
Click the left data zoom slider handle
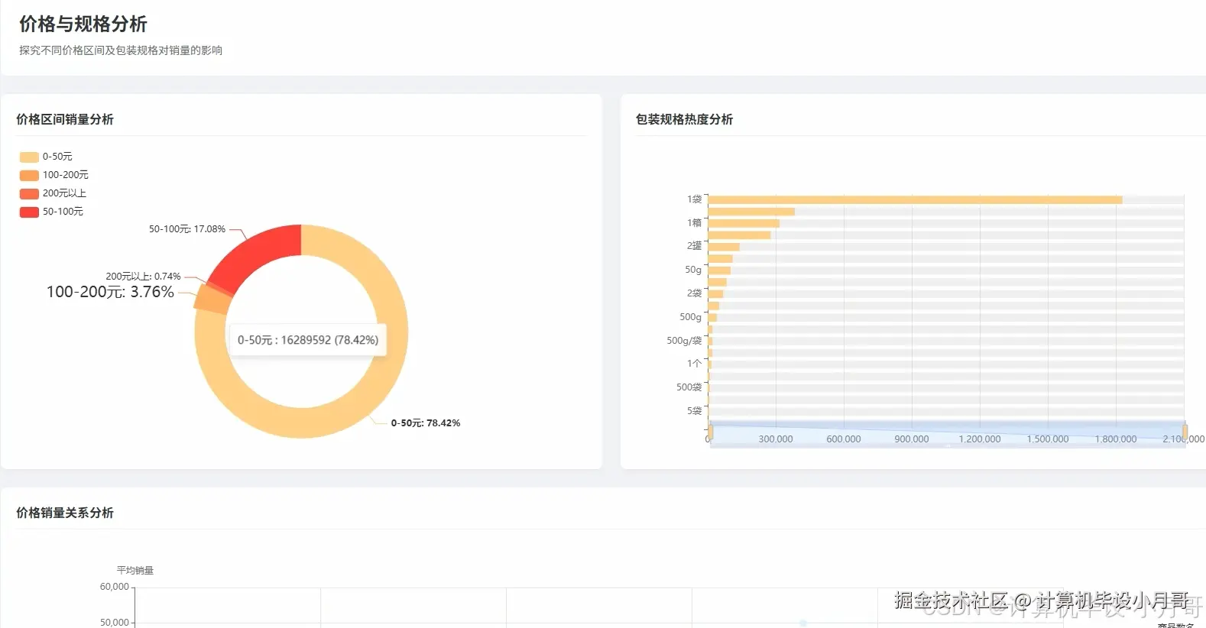pyautogui.click(x=710, y=432)
